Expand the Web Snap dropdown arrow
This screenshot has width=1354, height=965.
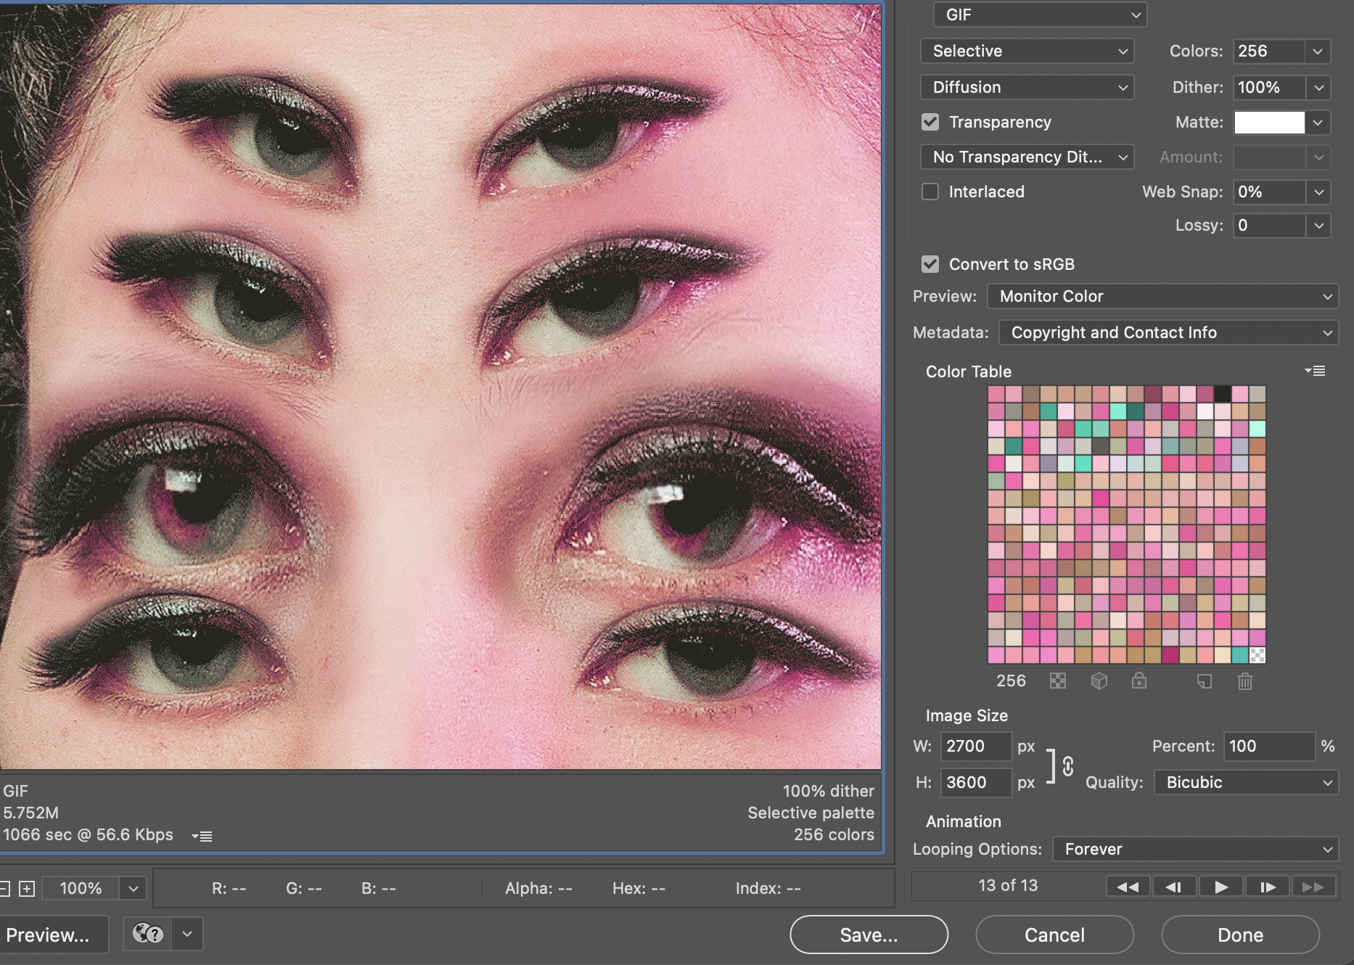[x=1318, y=192]
